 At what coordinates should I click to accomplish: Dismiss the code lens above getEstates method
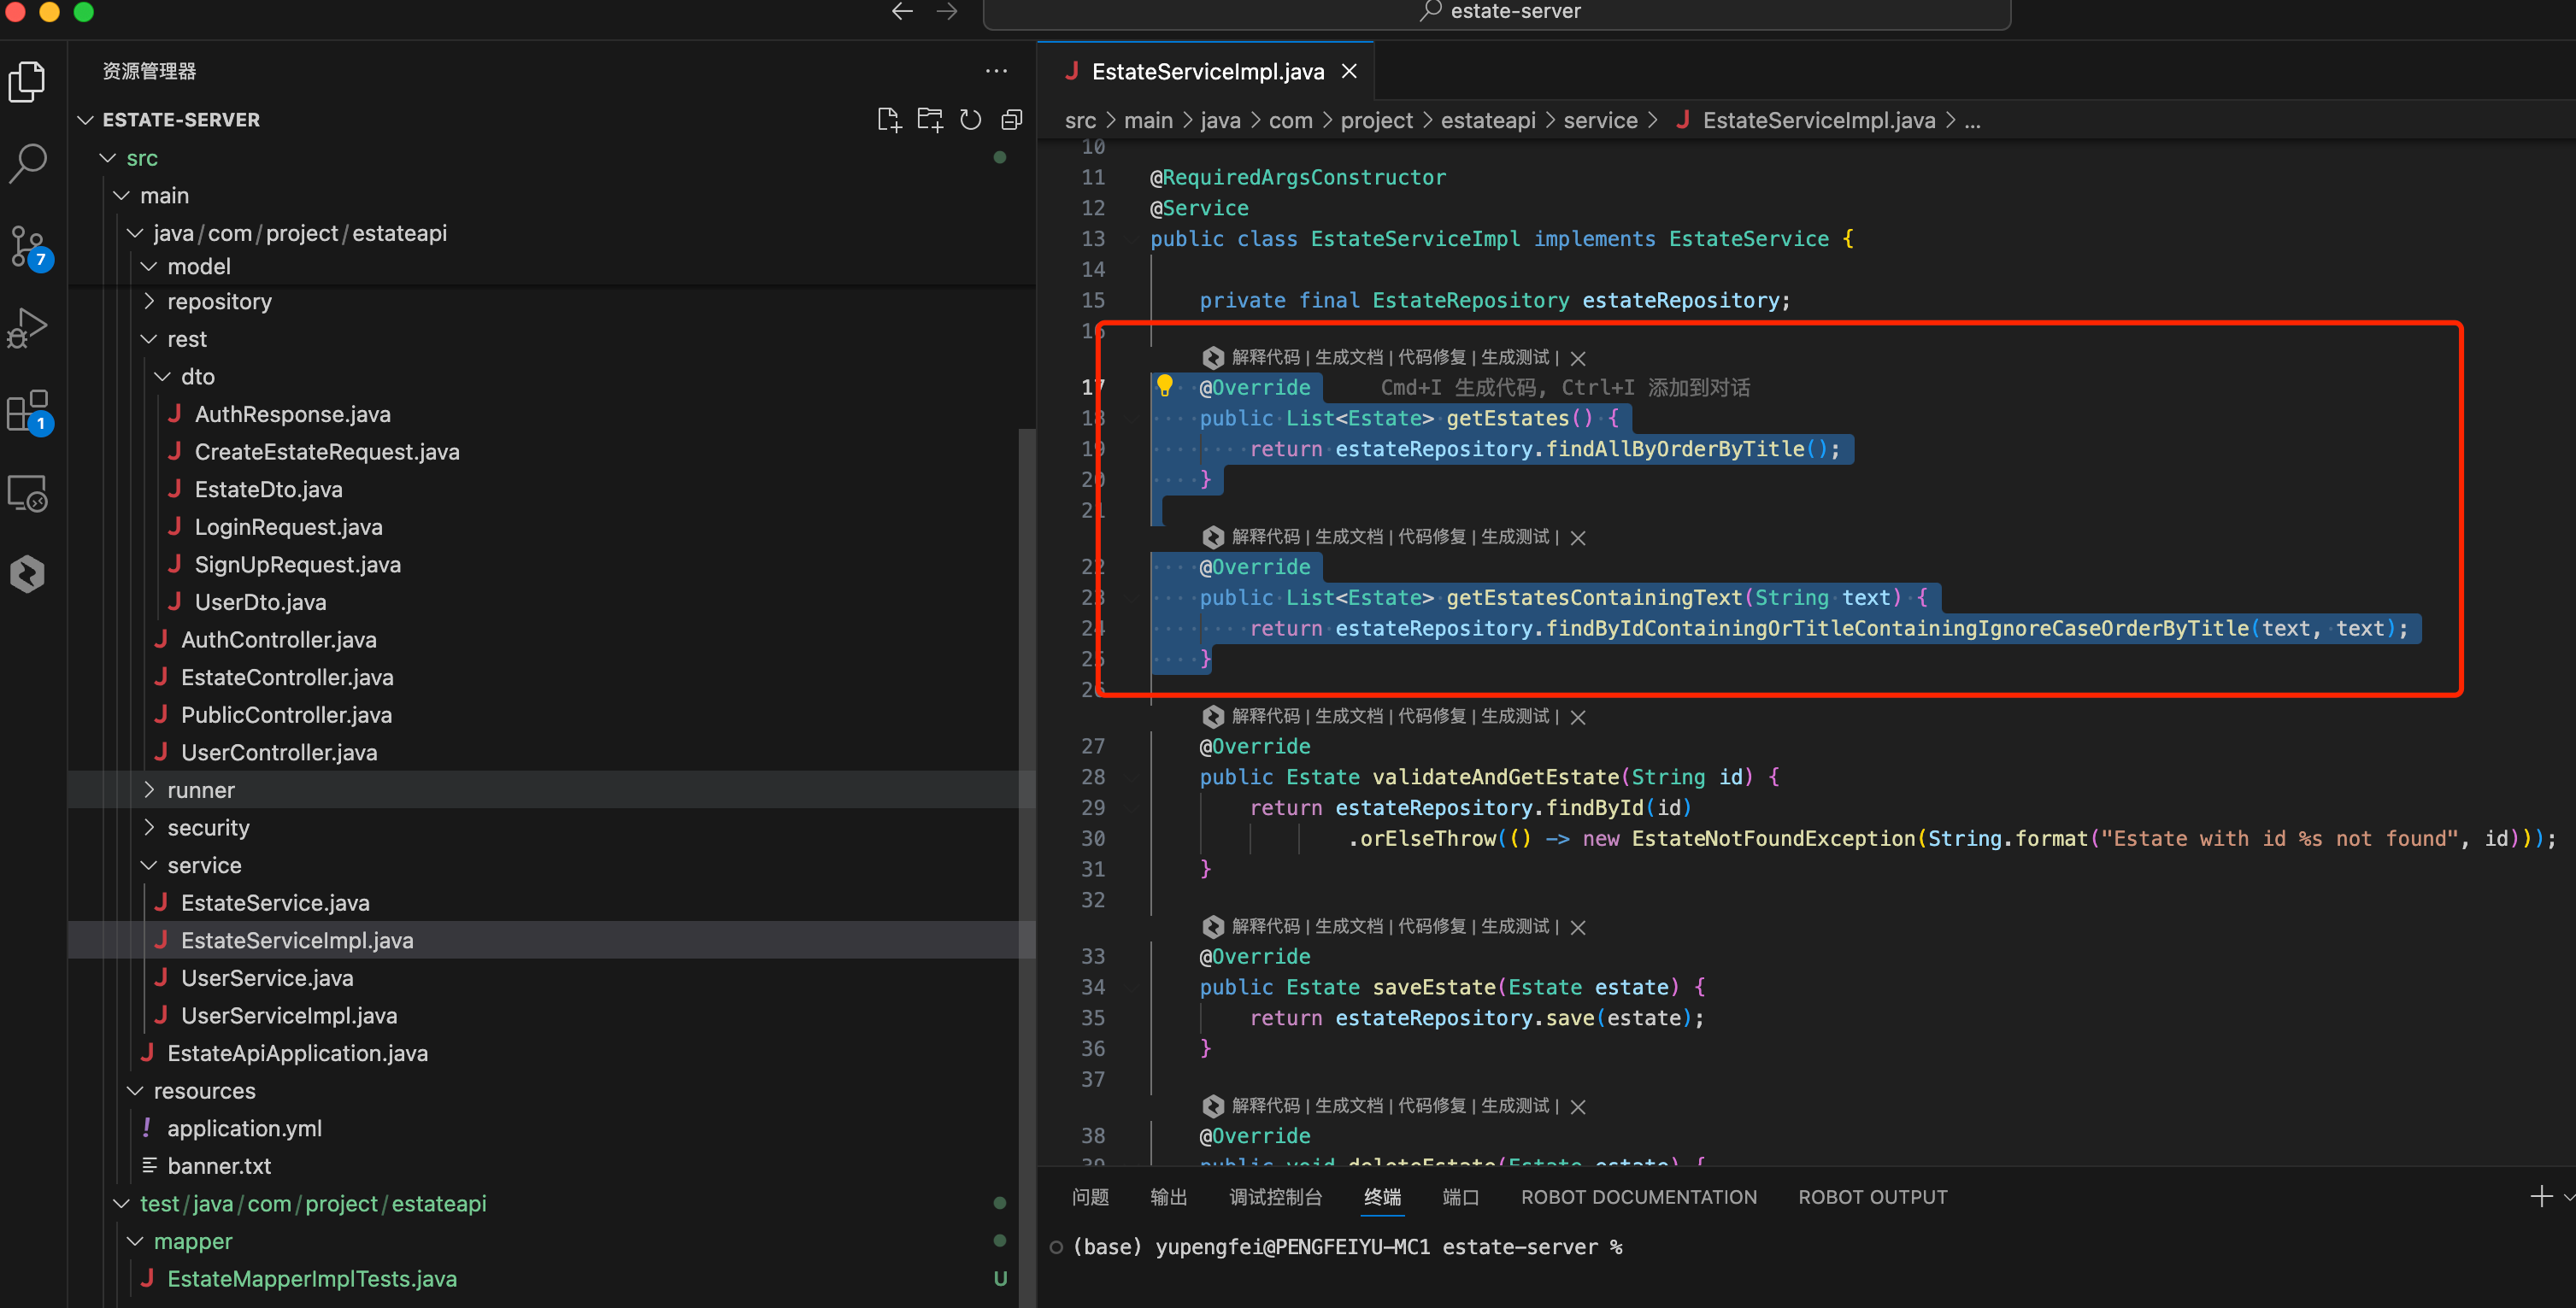click(1578, 358)
